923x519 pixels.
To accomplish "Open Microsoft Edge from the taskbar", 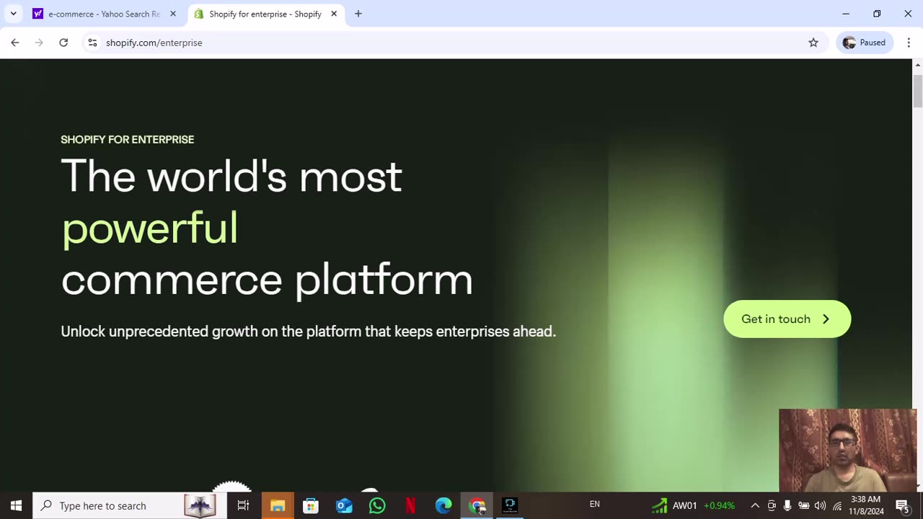I will [443, 505].
